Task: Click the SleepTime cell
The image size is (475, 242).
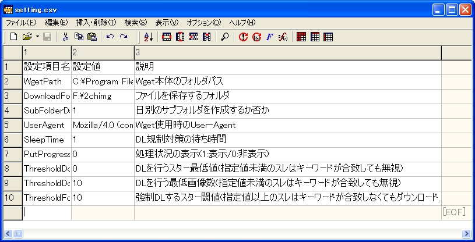Action: (47, 140)
